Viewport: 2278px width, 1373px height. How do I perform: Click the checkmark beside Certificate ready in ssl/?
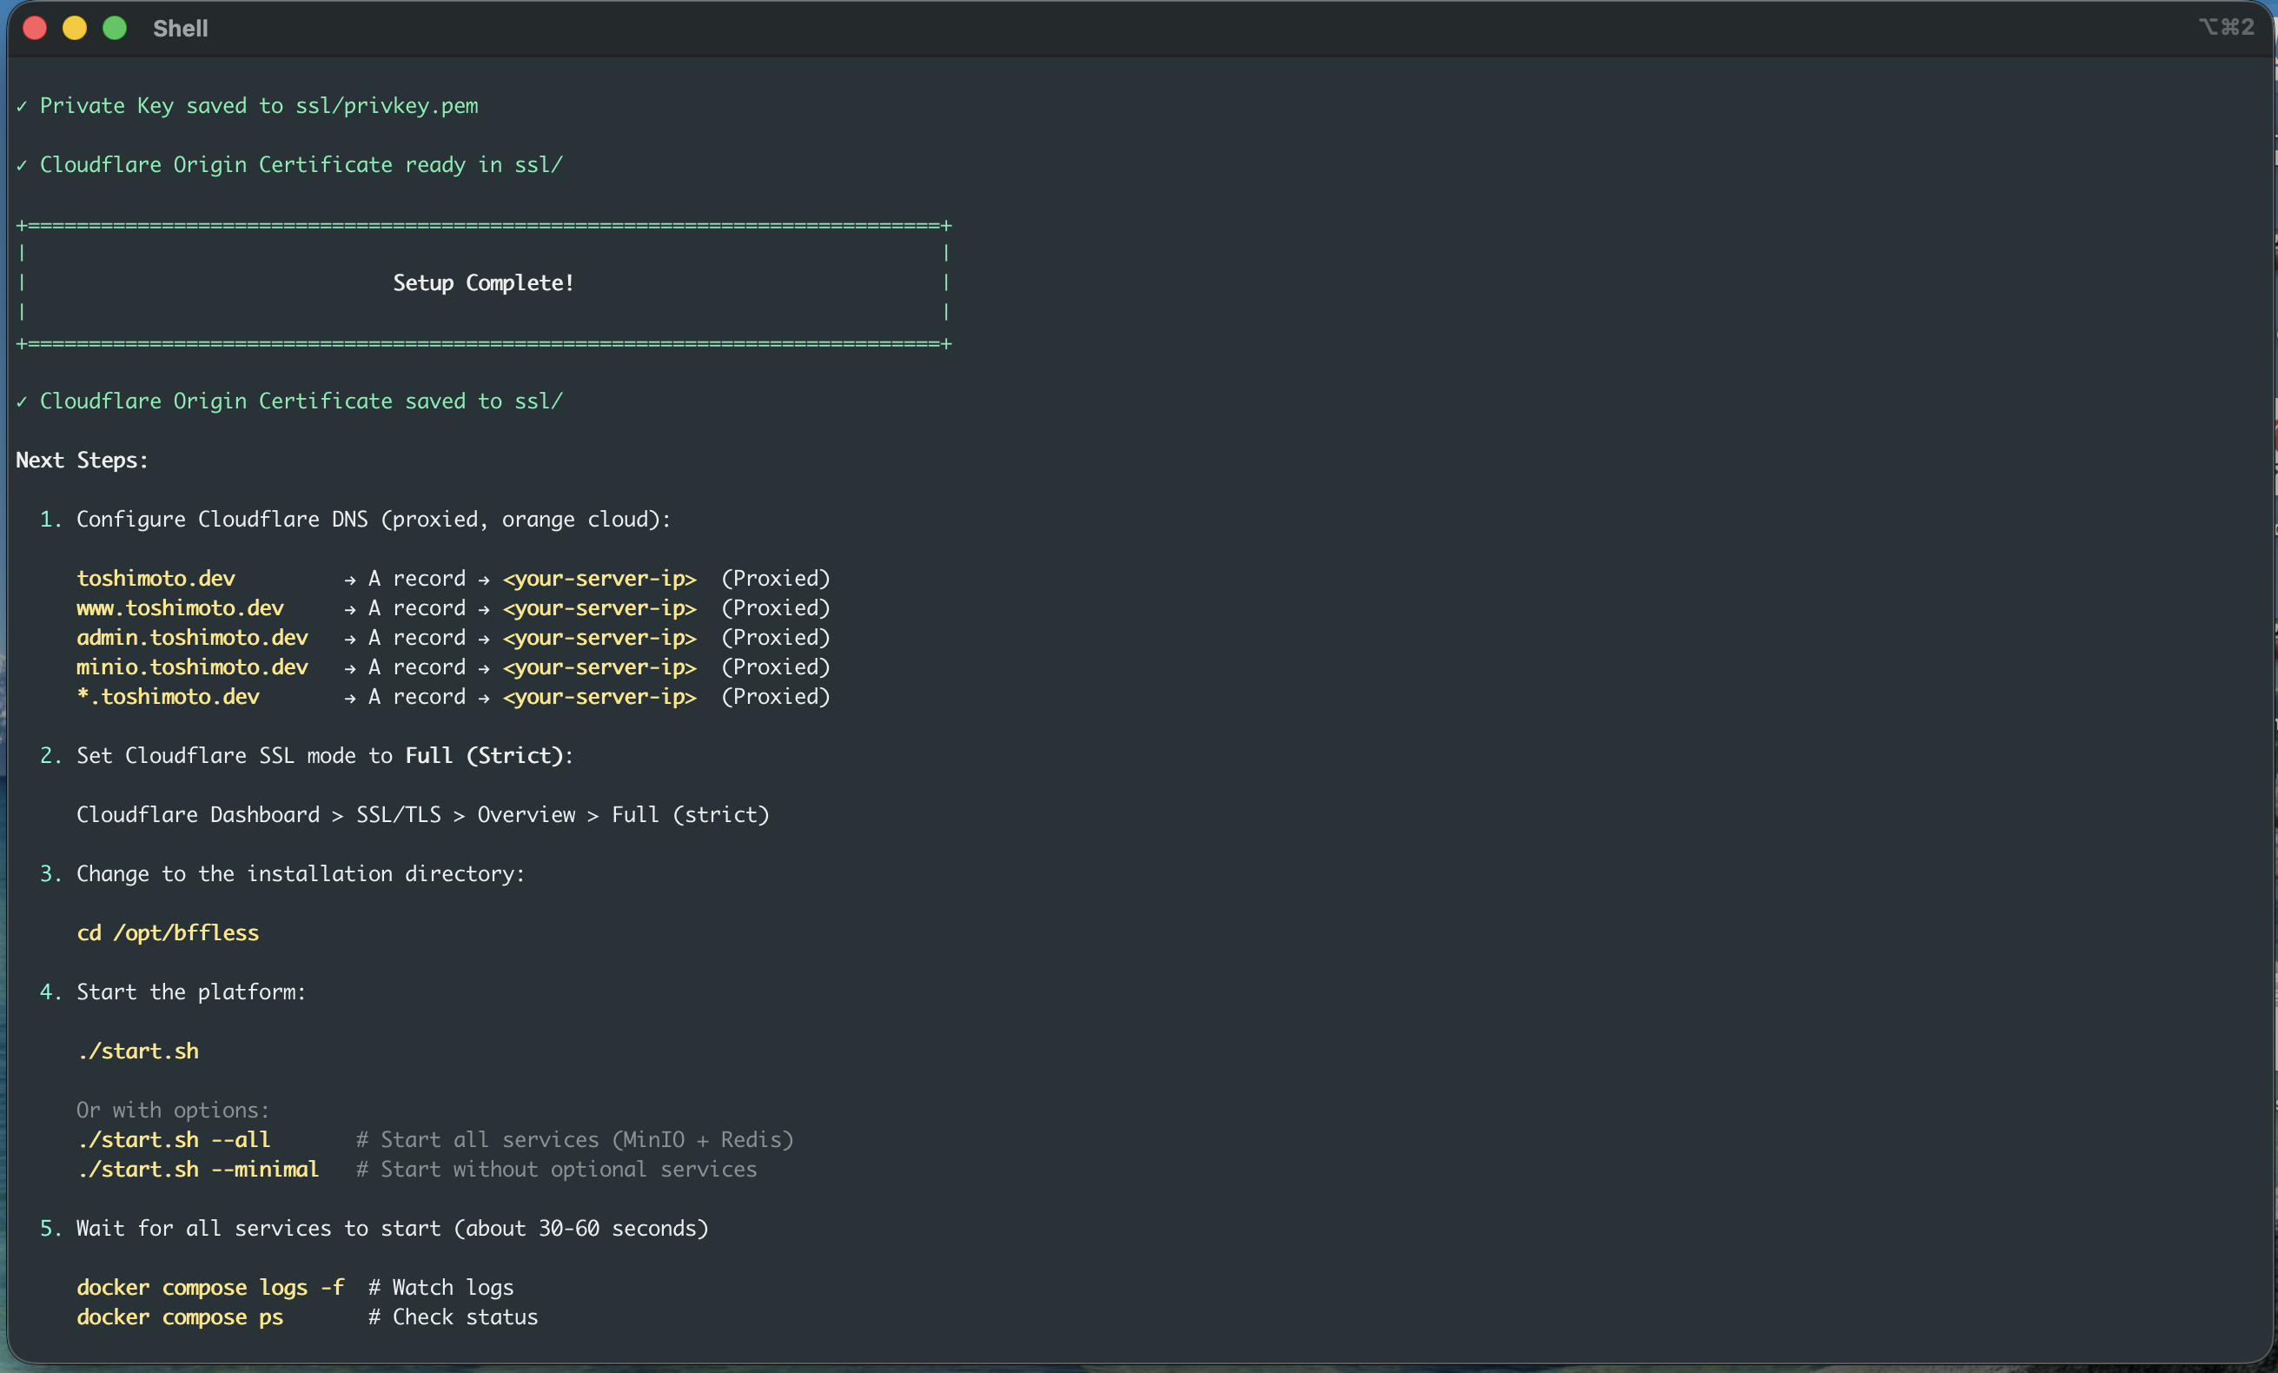(21, 167)
